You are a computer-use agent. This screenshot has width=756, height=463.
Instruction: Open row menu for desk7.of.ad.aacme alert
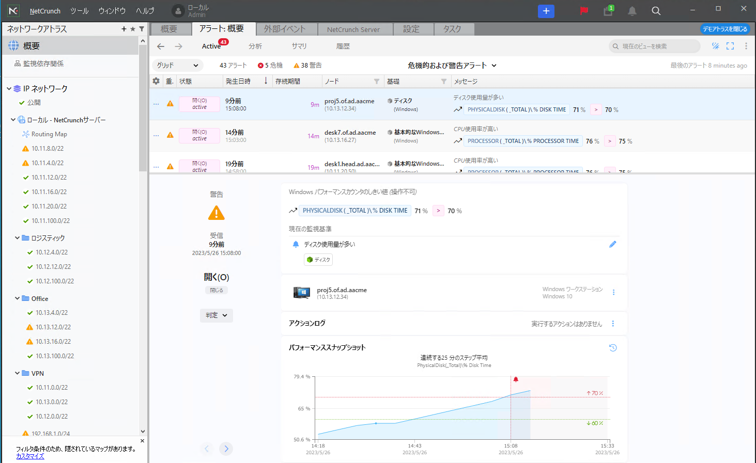[156, 136]
